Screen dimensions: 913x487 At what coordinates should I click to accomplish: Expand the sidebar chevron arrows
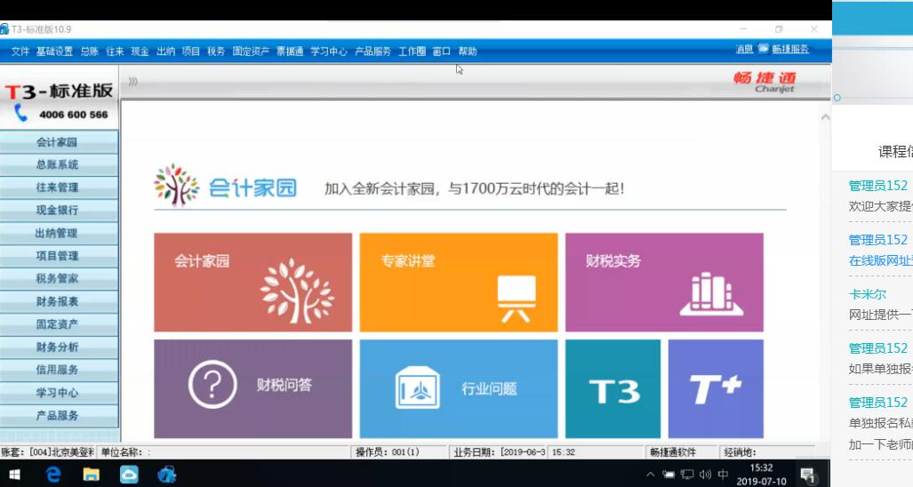click(x=132, y=81)
